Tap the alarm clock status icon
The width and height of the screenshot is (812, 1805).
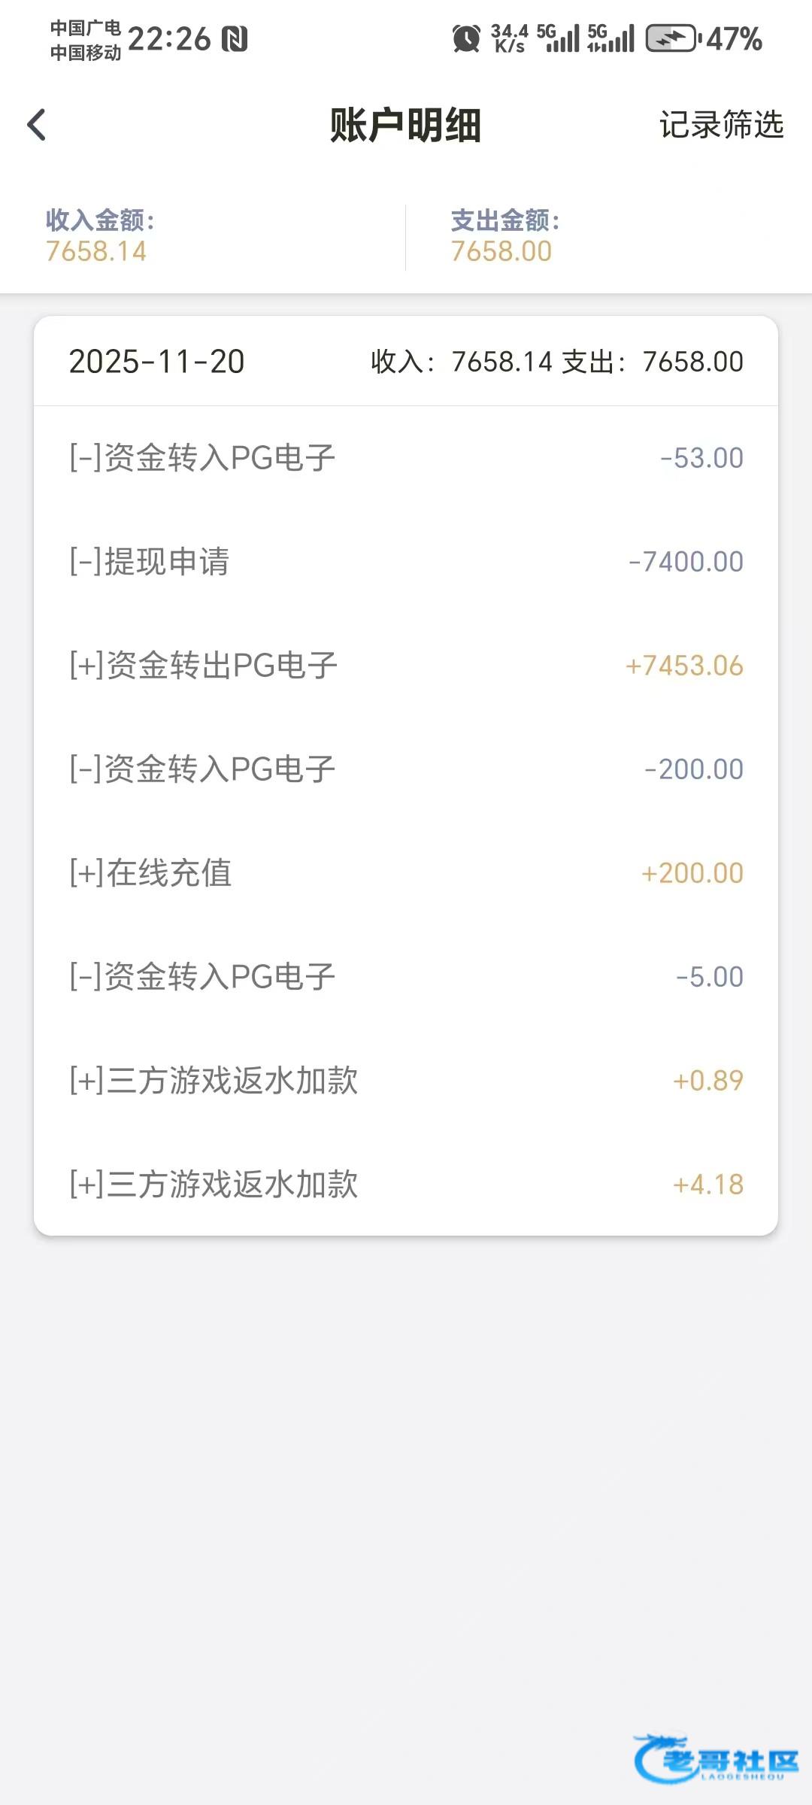tap(466, 38)
